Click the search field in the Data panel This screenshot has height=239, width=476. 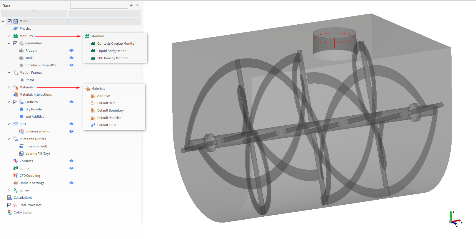coord(99,5)
